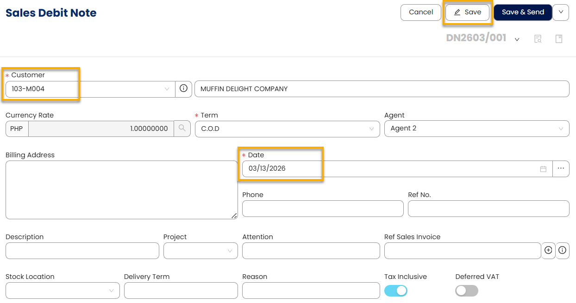This screenshot has width=576, height=303.
Task: Click into the Billing Address text area
Action: click(122, 190)
